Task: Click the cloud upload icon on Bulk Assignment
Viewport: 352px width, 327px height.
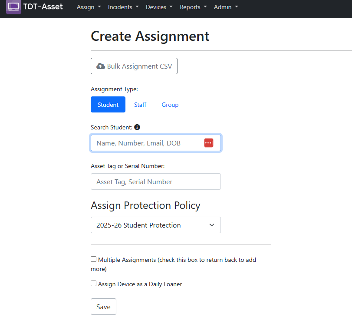Action: [101, 66]
